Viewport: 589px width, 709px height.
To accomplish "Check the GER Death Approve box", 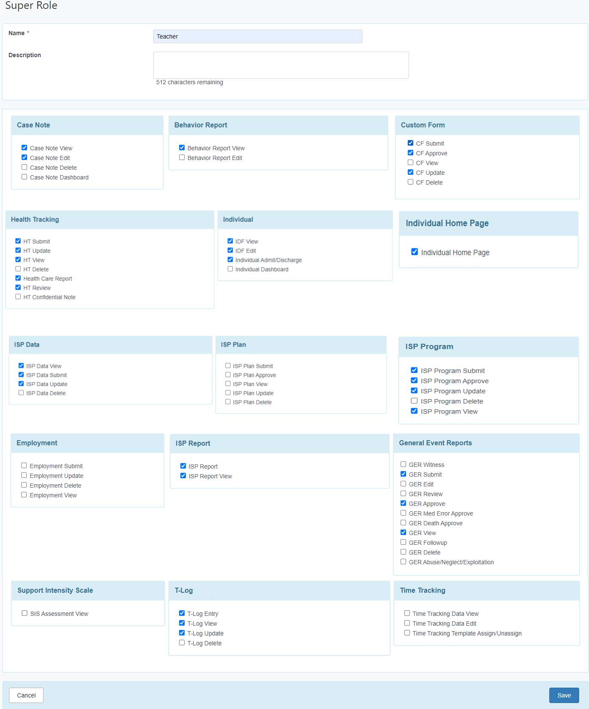I will (403, 523).
